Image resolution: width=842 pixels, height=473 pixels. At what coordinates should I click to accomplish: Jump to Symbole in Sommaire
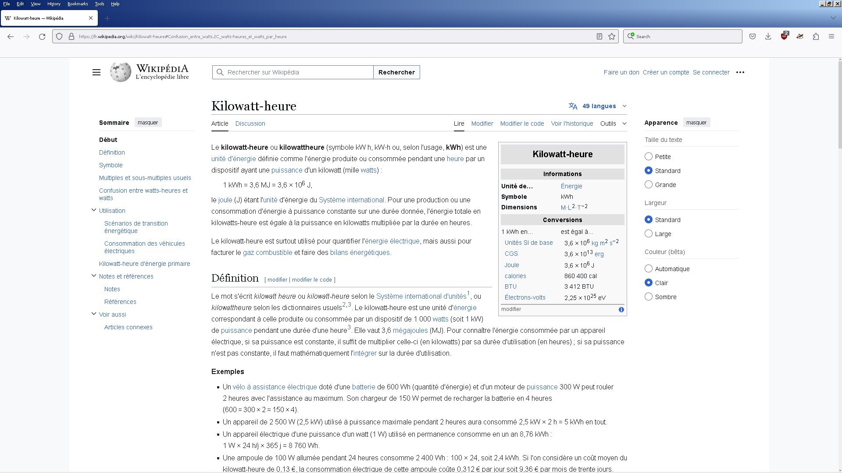pyautogui.click(x=111, y=165)
